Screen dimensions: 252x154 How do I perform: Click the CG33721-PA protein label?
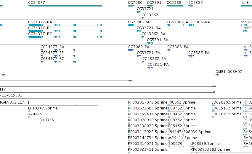click(149, 53)
